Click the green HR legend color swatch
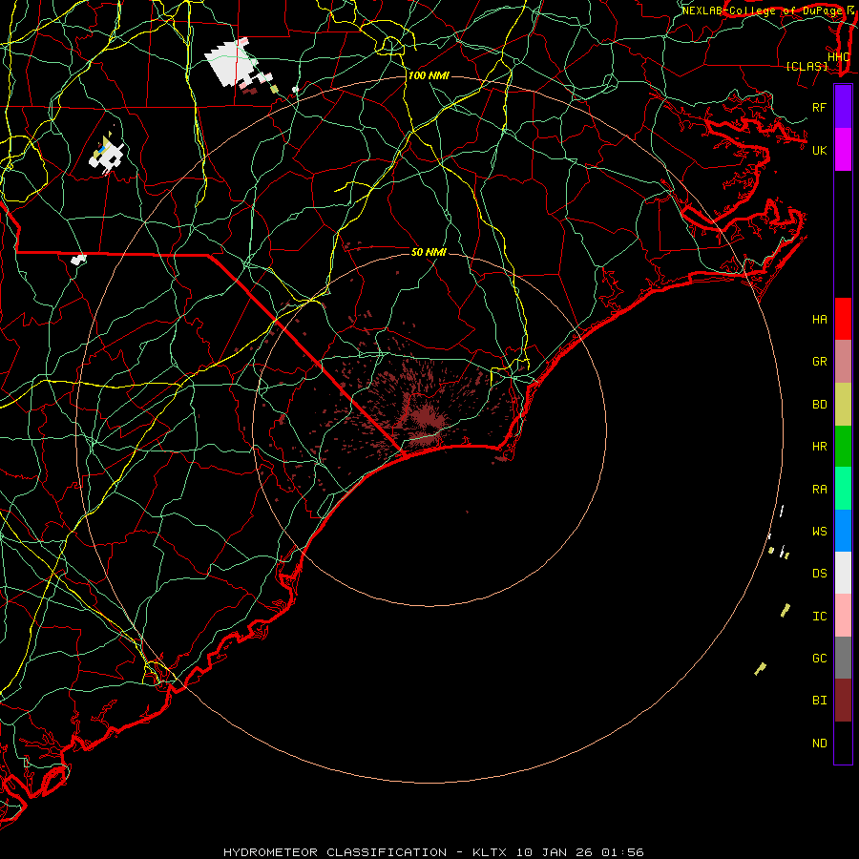The height and width of the screenshot is (859, 859). 843,447
